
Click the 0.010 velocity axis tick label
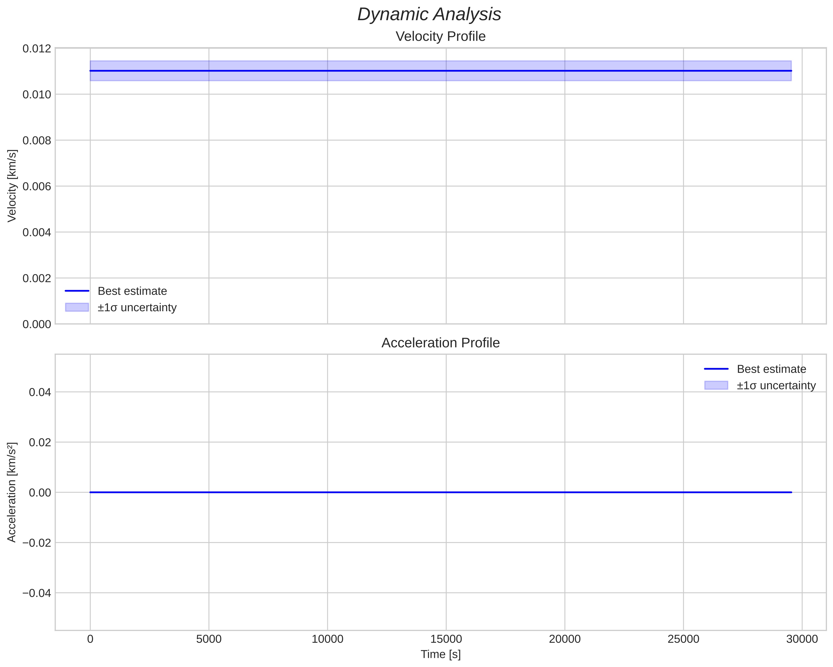[x=37, y=95]
